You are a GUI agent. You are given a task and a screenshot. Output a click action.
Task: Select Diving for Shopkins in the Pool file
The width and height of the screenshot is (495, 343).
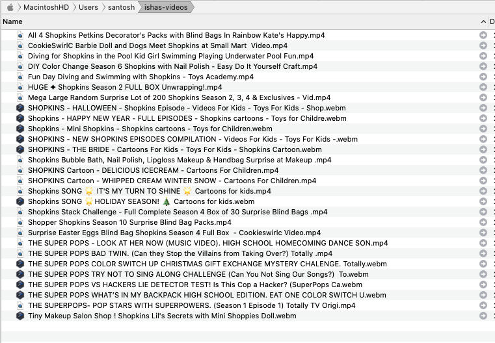(x=171, y=56)
